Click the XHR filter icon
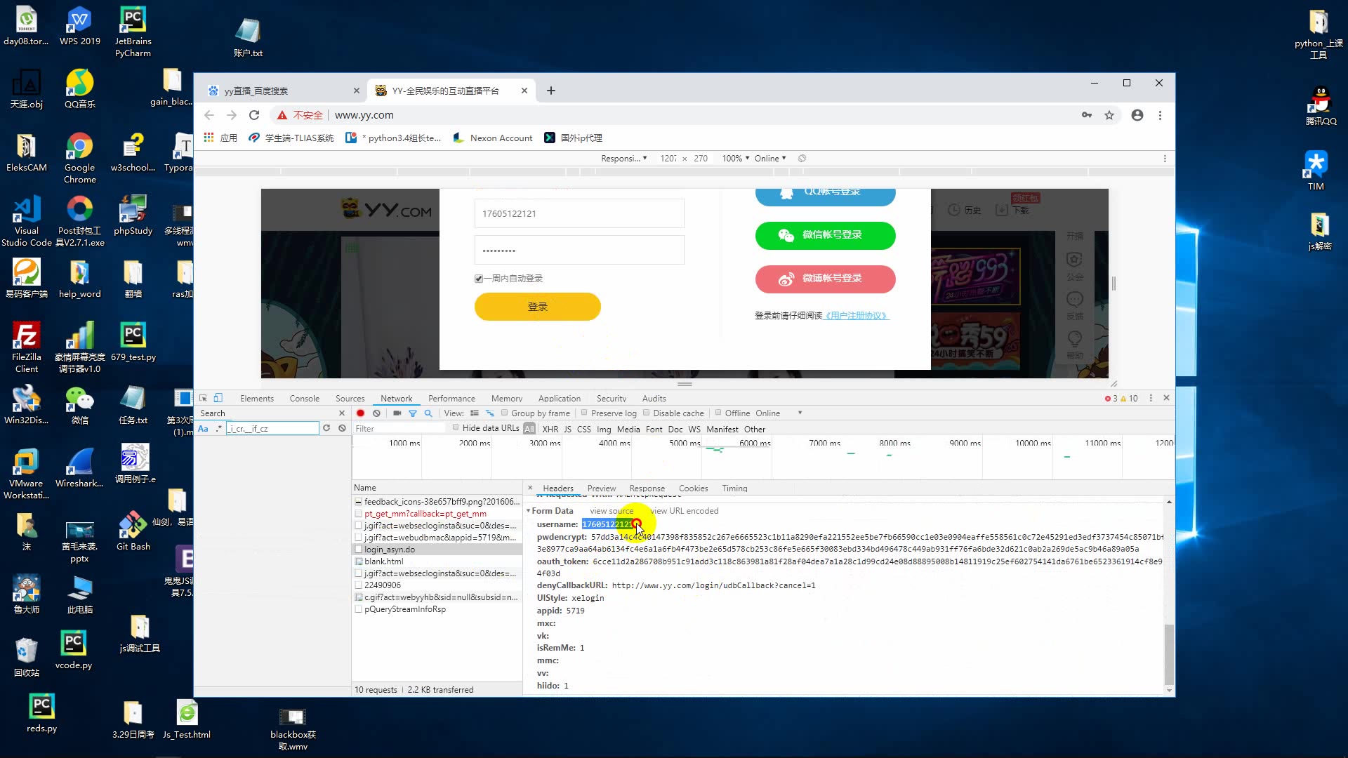This screenshot has height=758, width=1348. [551, 429]
